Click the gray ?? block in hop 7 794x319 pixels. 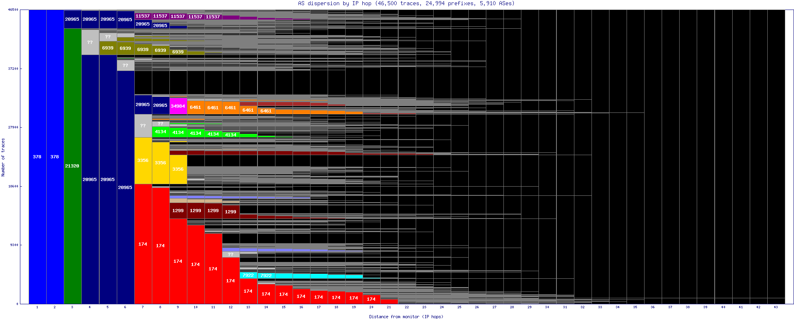click(143, 126)
